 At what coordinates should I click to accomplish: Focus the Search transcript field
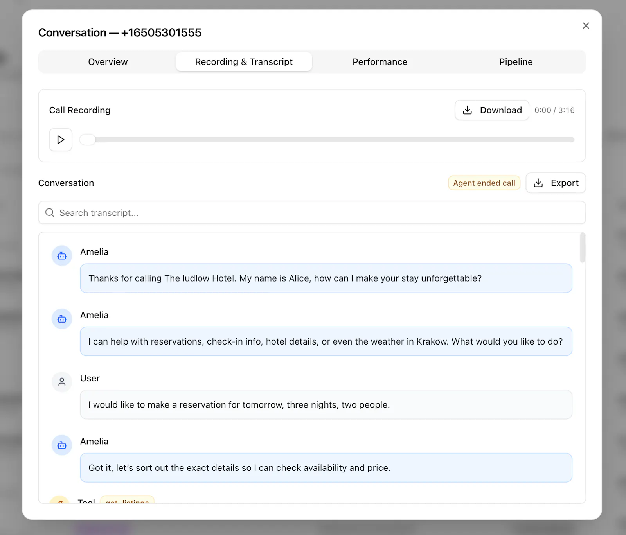click(x=312, y=213)
